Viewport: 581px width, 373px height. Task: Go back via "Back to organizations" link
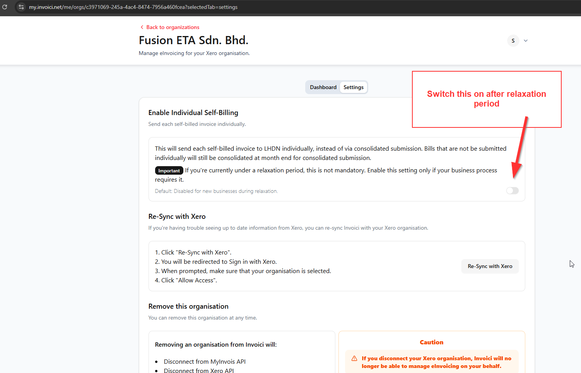coord(173,27)
